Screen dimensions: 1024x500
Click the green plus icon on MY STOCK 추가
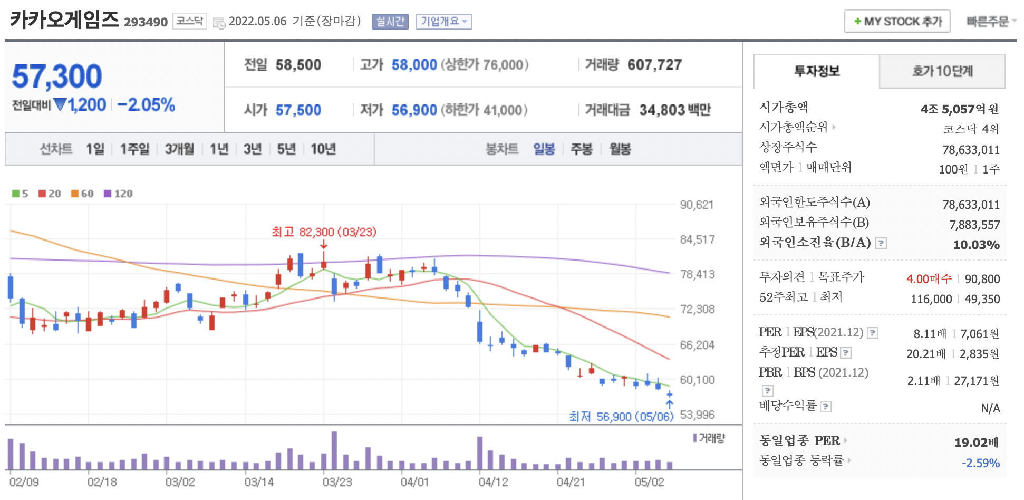[858, 22]
